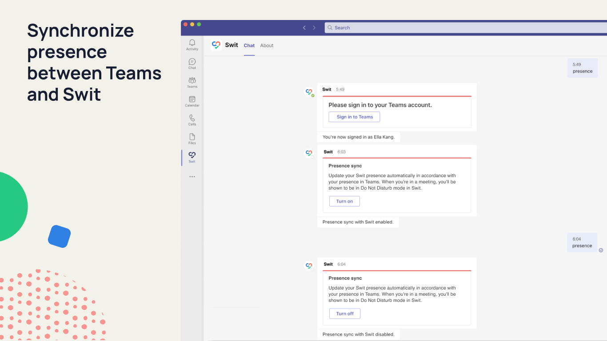Image resolution: width=607 pixels, height=341 pixels.
Task: Go back with the left arrow
Action: tap(304, 28)
